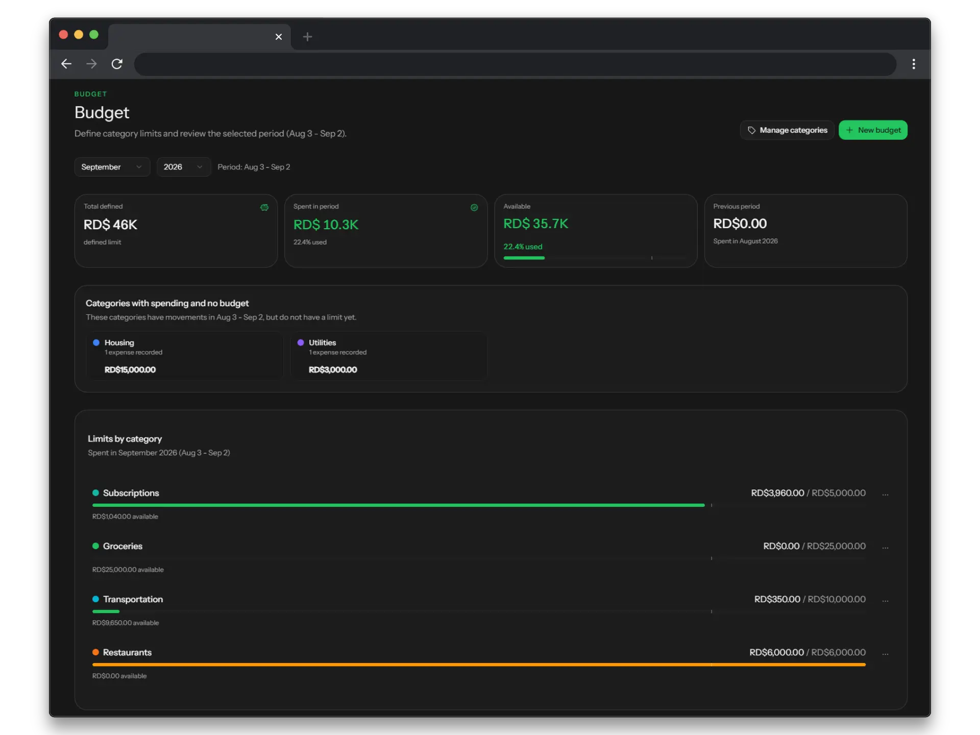Click the plus icon in New budget
Image resolution: width=980 pixels, height=735 pixels.
pyautogui.click(x=849, y=130)
